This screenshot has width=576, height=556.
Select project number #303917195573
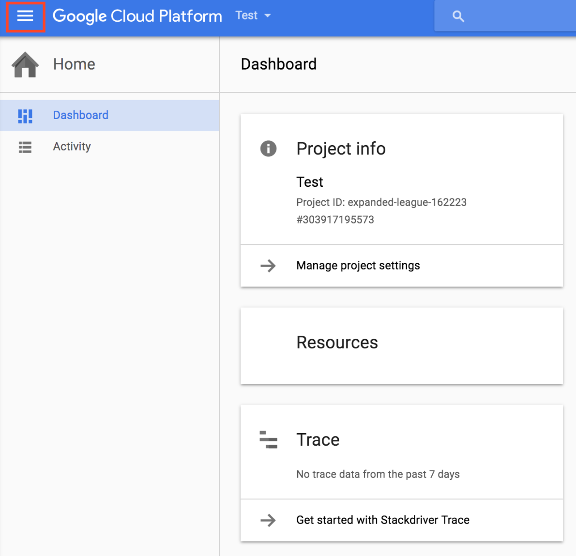pos(335,220)
